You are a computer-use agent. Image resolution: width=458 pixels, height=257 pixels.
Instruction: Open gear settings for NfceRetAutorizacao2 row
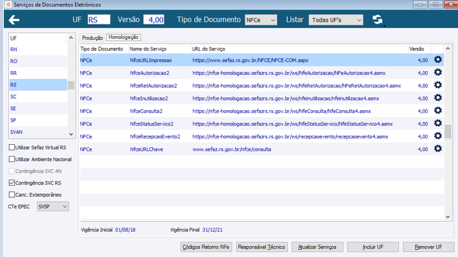(437, 85)
